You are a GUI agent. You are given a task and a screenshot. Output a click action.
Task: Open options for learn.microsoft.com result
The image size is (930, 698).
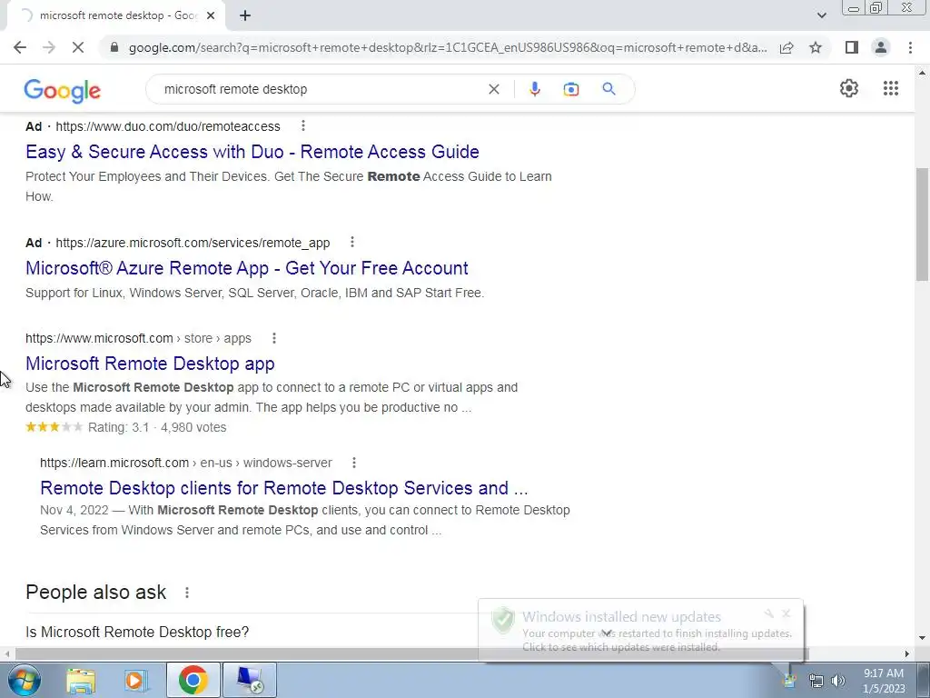click(x=354, y=463)
